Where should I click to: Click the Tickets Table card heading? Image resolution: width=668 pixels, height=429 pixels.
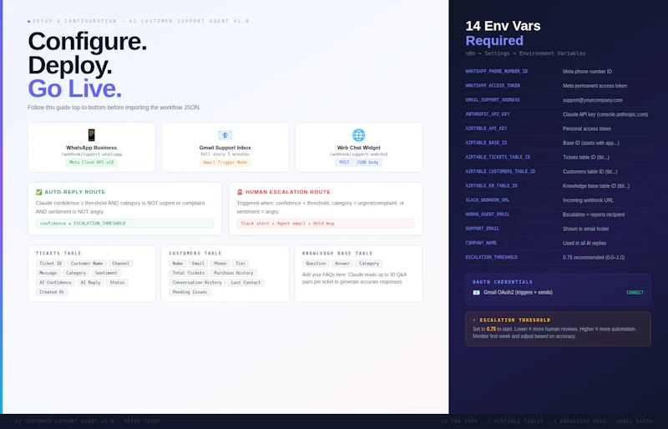(58, 254)
